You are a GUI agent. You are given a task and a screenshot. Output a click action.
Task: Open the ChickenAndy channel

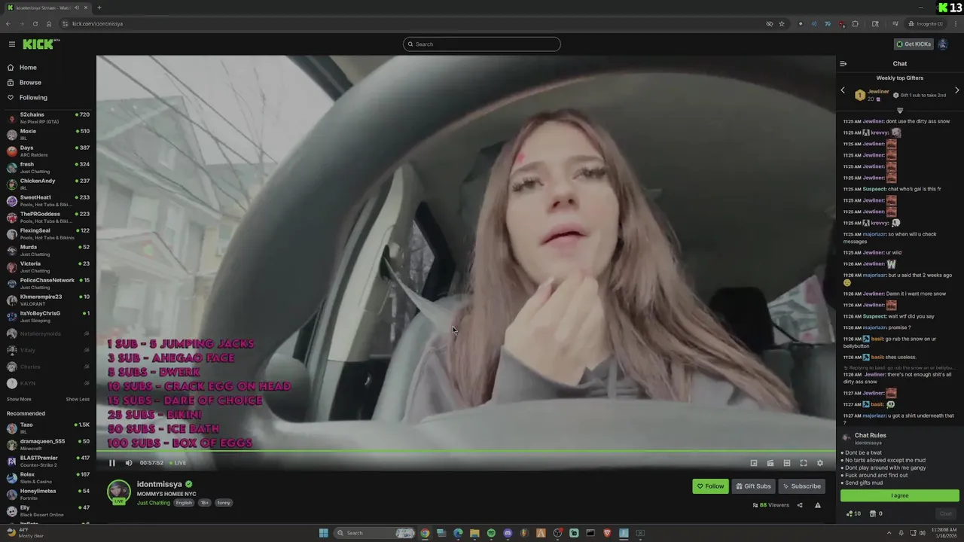48,184
